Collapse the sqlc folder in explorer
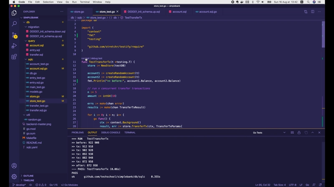 [x=30, y=59]
